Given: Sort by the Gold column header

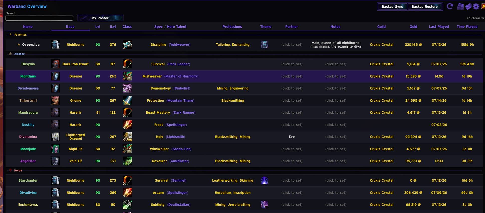Looking at the screenshot, I should [x=413, y=27].
